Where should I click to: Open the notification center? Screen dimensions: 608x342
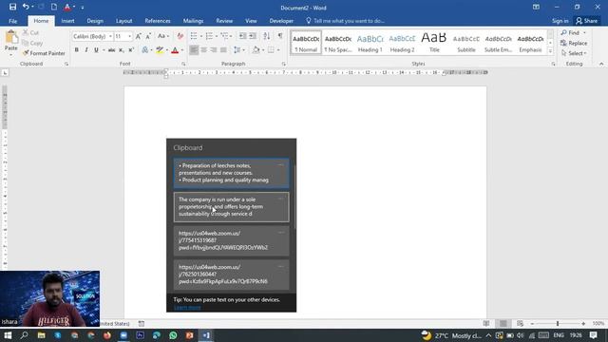pos(593,335)
